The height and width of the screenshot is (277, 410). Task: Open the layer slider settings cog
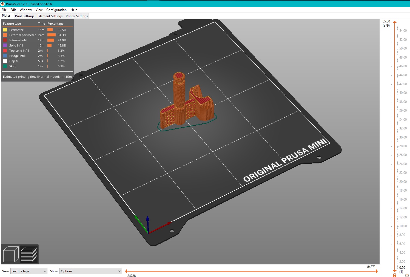pyautogui.click(x=407, y=275)
